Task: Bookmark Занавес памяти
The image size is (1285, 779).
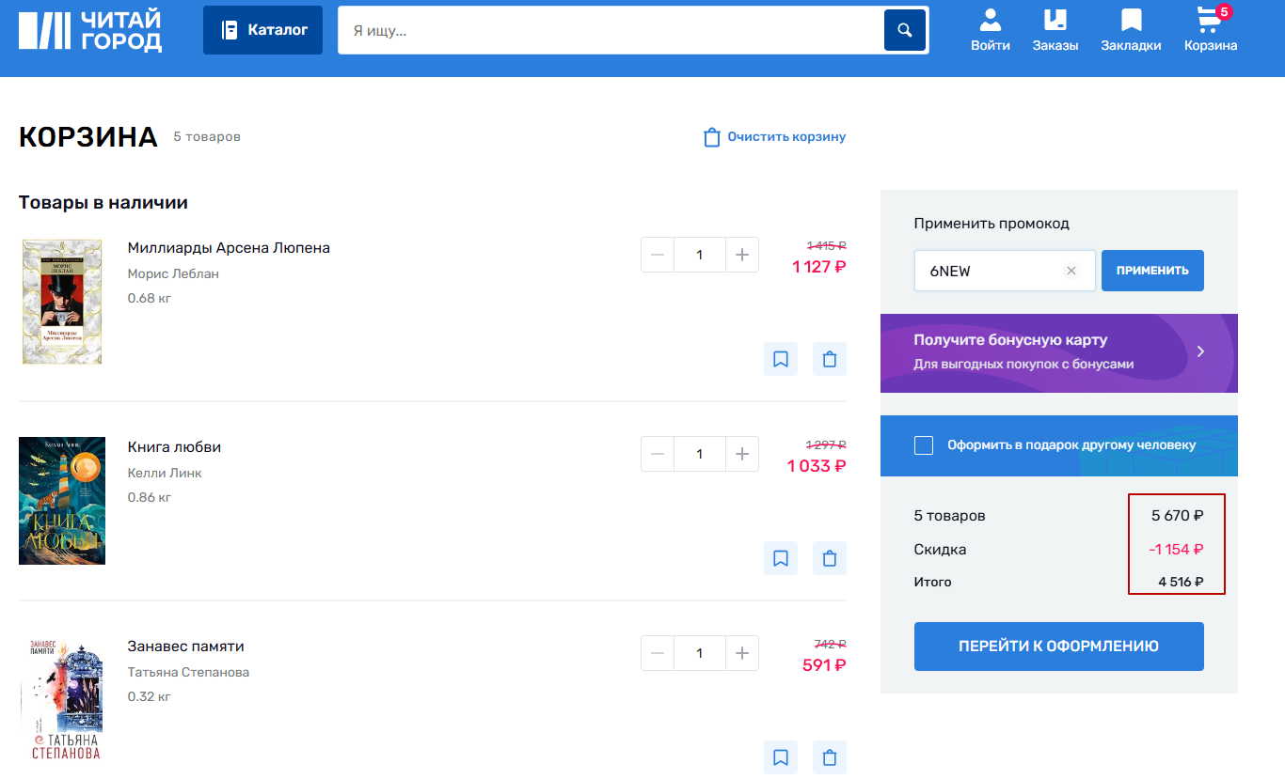Action: 781,757
